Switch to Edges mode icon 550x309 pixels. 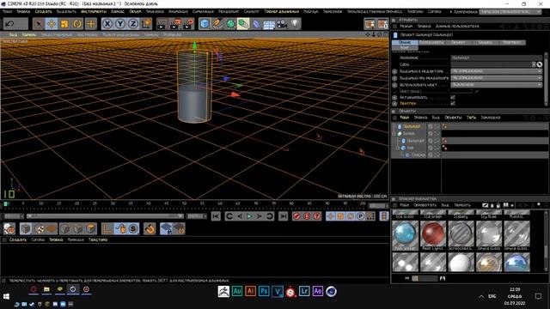coord(78,229)
